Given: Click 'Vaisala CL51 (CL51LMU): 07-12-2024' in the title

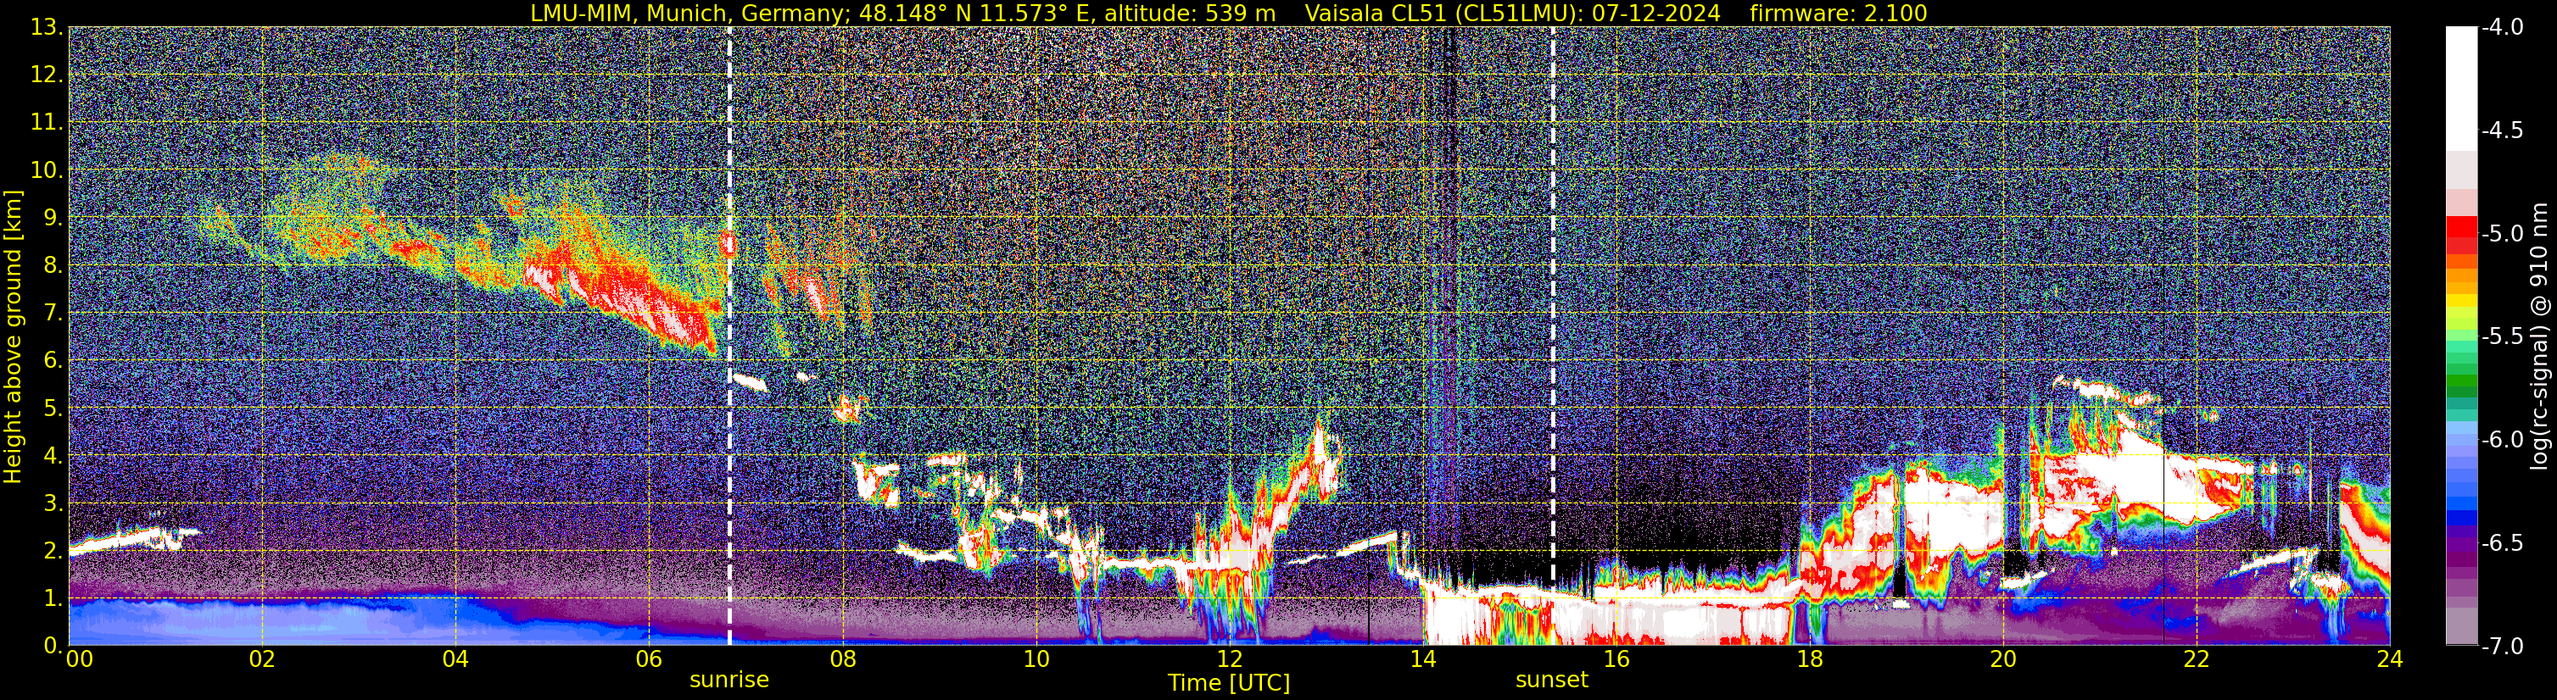Looking at the screenshot, I should (1513, 14).
